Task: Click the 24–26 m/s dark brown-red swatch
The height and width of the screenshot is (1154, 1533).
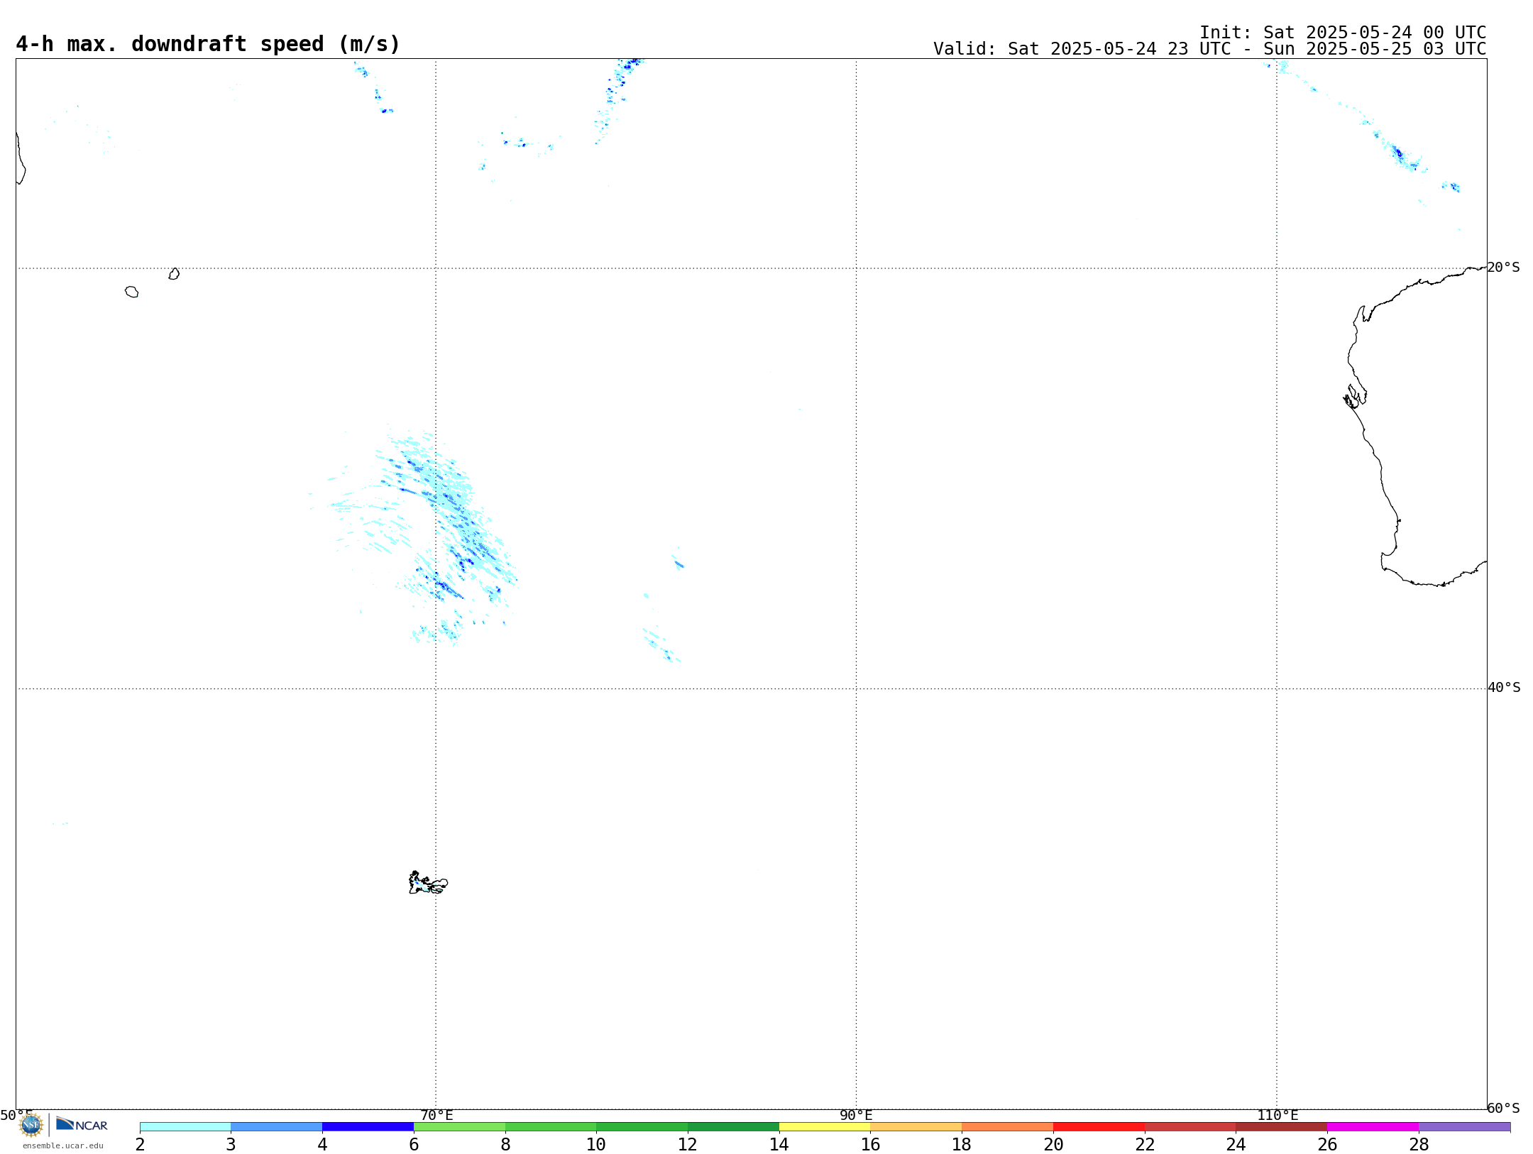Action: [1281, 1127]
